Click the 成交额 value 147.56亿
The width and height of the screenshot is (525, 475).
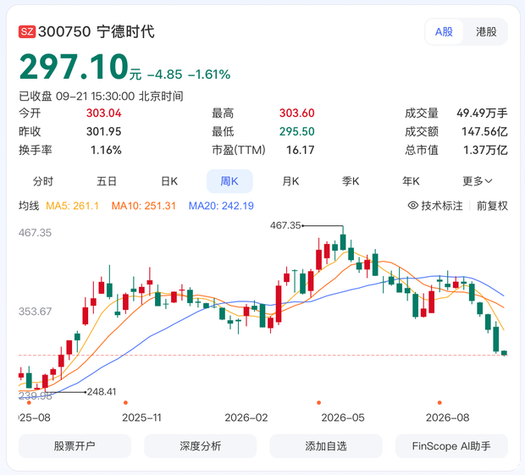(x=485, y=131)
